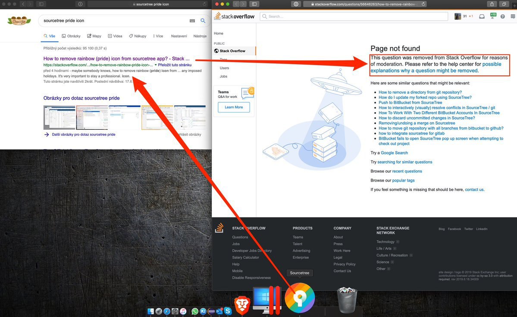Open Launchpad rocket icon in the Dock

[x=159, y=311]
